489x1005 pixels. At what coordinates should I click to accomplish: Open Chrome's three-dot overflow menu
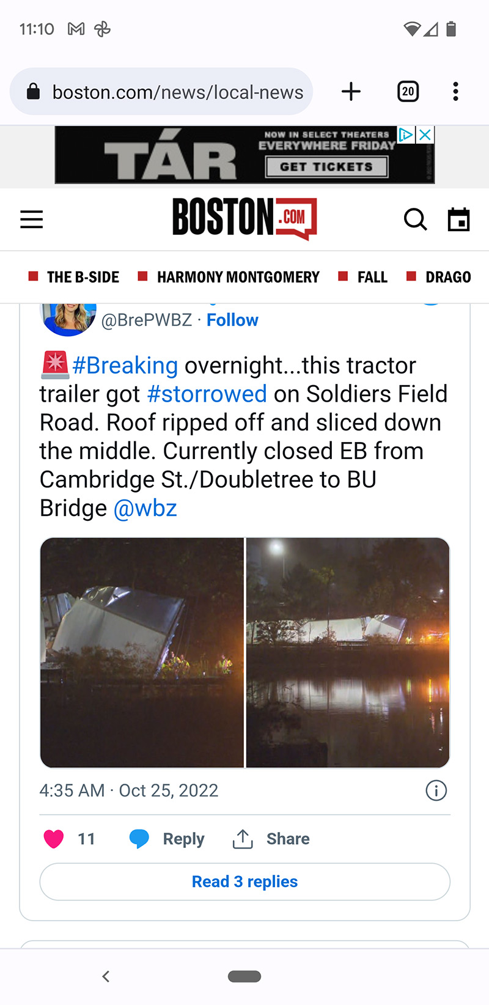[x=455, y=92]
